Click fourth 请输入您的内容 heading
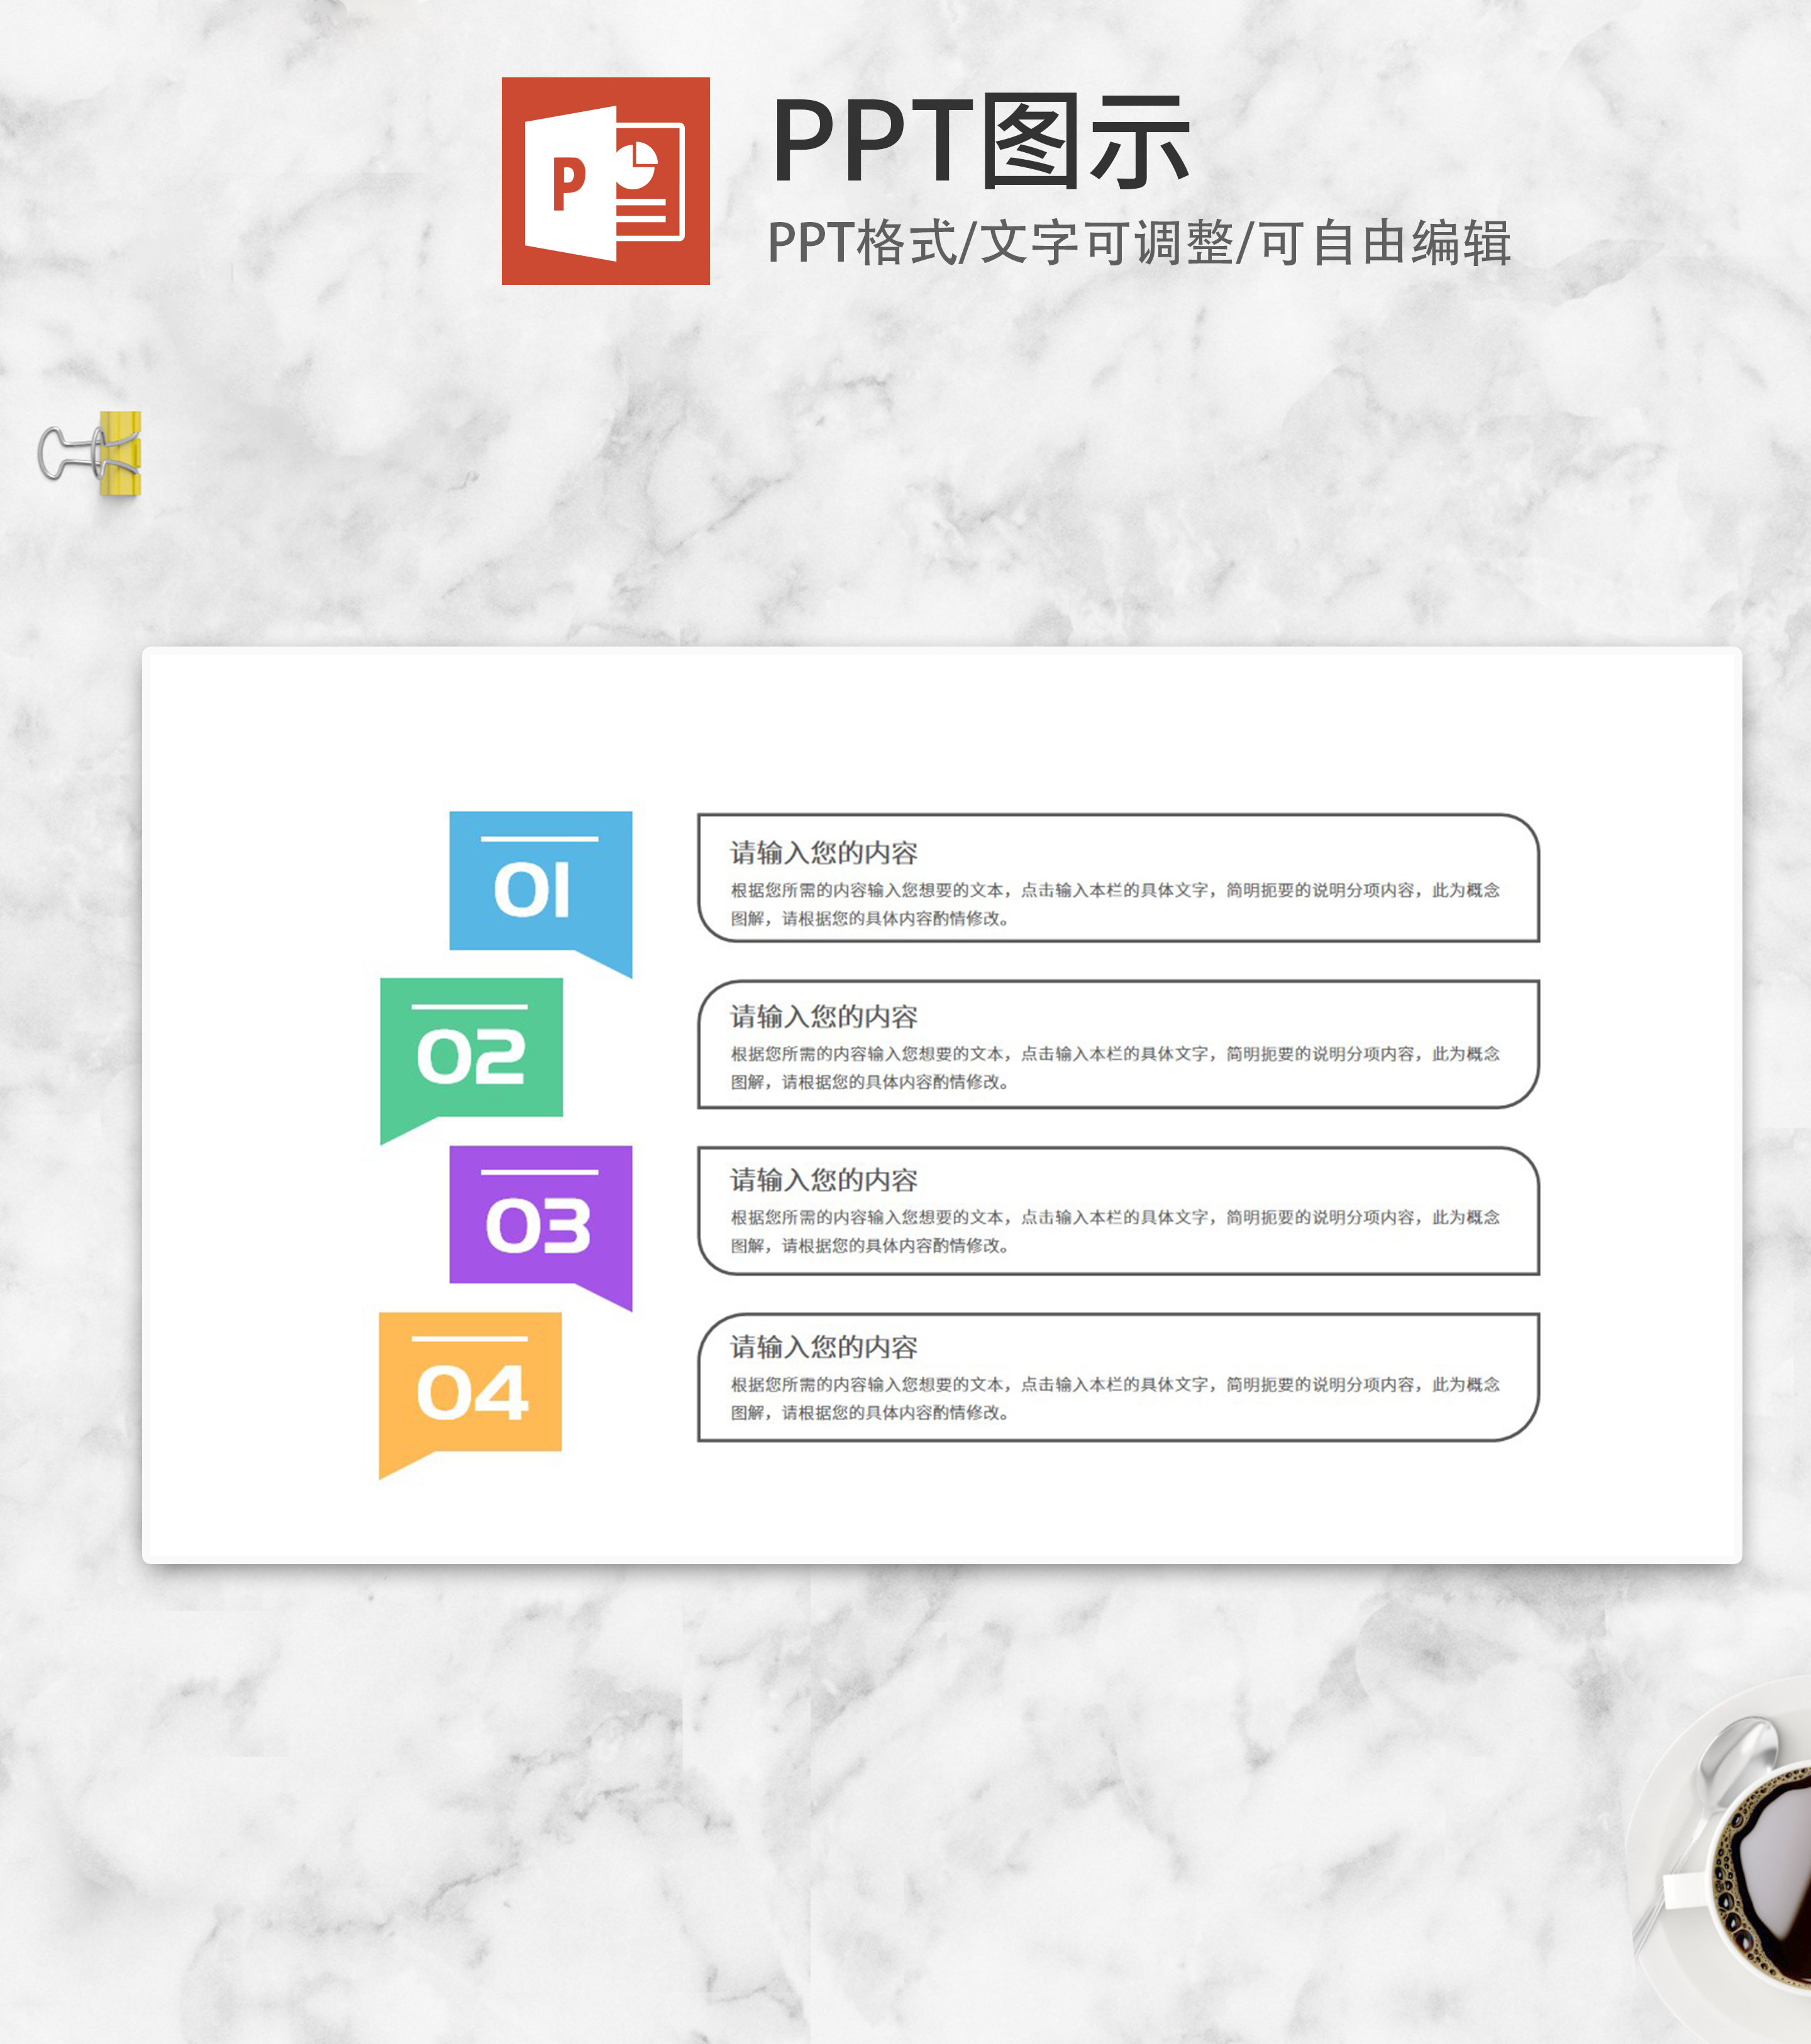 click(823, 1347)
